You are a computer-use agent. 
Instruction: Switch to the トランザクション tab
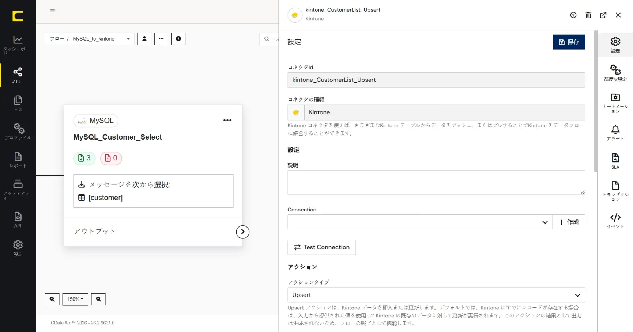615,191
